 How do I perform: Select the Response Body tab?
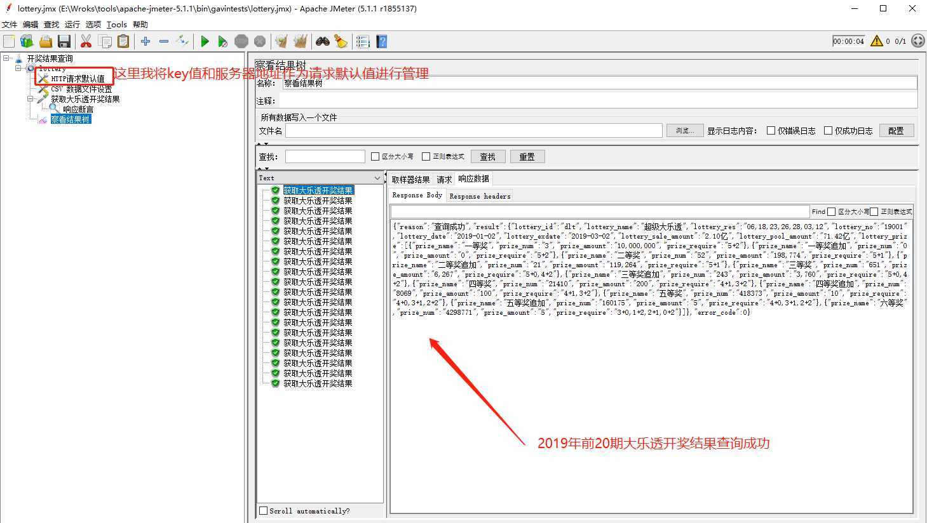click(417, 195)
